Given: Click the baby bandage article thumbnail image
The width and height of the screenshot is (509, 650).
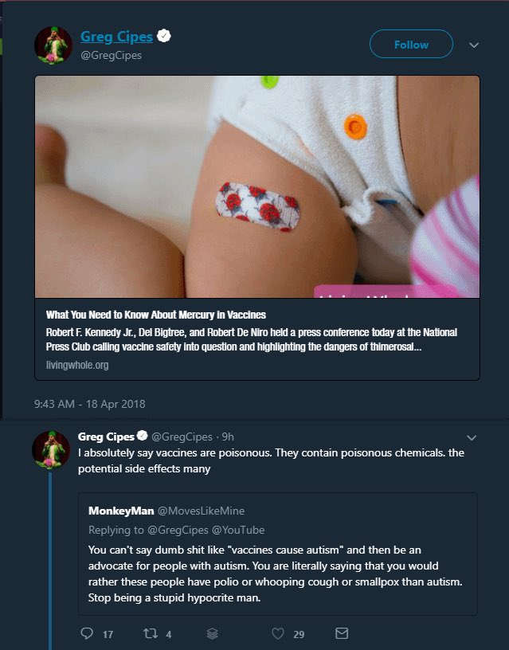Looking at the screenshot, I should [x=257, y=186].
